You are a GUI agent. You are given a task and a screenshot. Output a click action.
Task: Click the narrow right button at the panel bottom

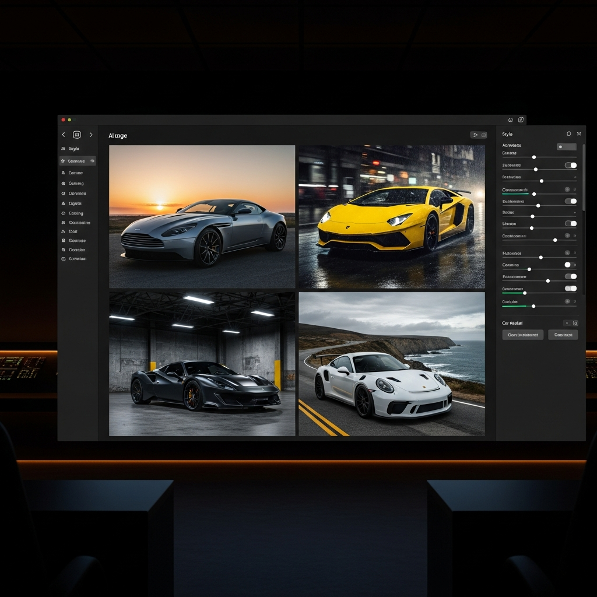(563, 335)
